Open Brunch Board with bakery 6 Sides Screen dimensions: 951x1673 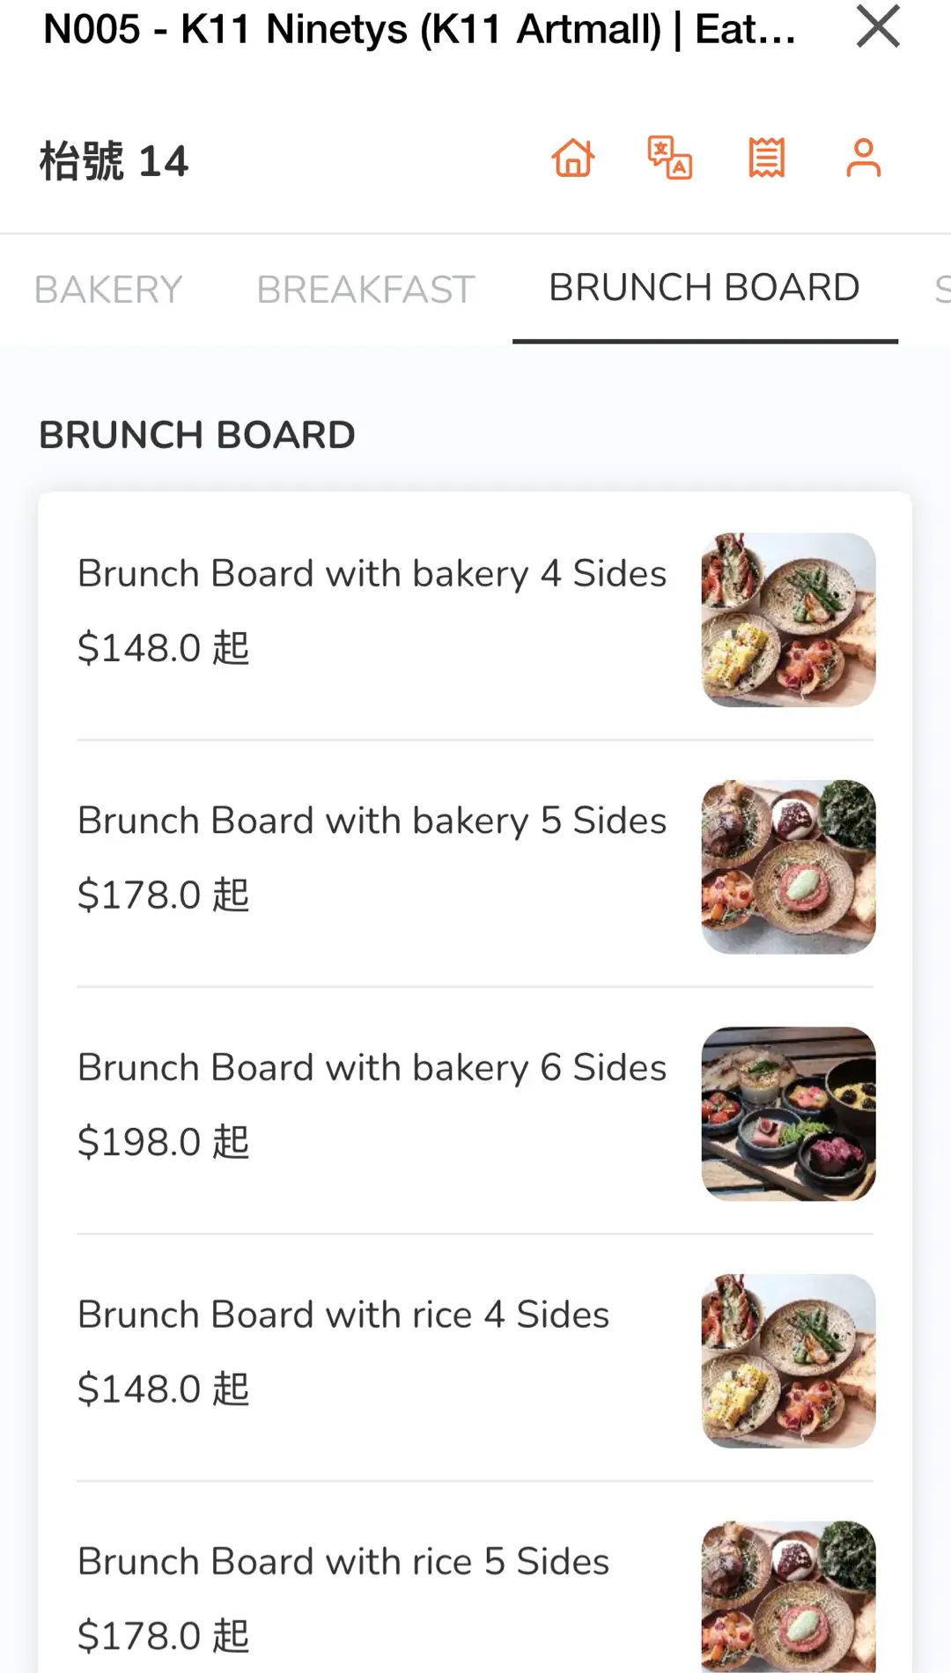tap(372, 1068)
